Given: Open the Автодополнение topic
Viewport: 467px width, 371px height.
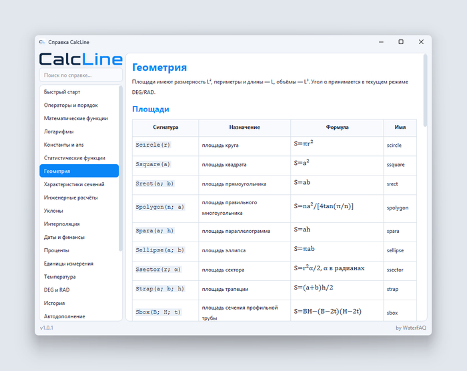Looking at the screenshot, I should (x=79, y=316).
